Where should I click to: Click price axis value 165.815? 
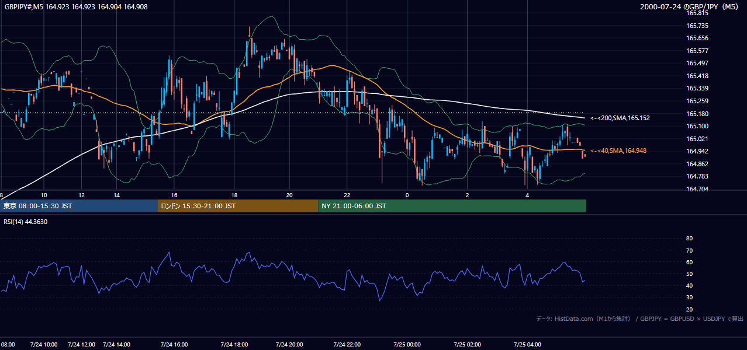click(697, 13)
